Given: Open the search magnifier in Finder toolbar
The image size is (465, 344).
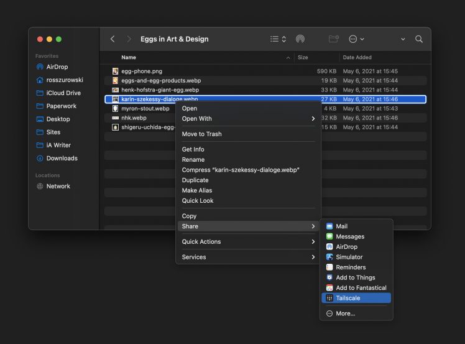Looking at the screenshot, I should 419,39.
